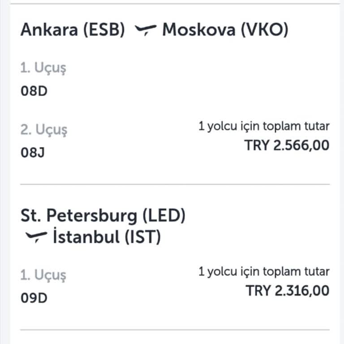Select the St. Petersburg city name
Image resolution: width=344 pixels, height=344 pixels.
(79, 216)
